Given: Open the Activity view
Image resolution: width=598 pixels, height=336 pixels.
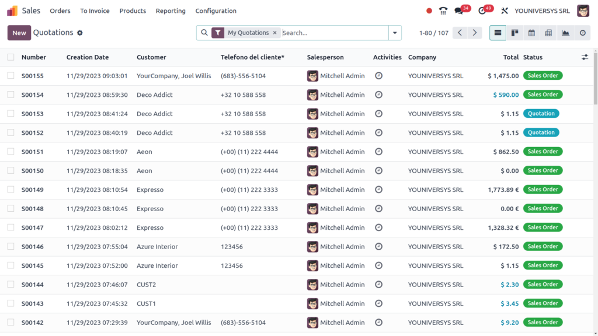Looking at the screenshot, I should click(582, 33).
